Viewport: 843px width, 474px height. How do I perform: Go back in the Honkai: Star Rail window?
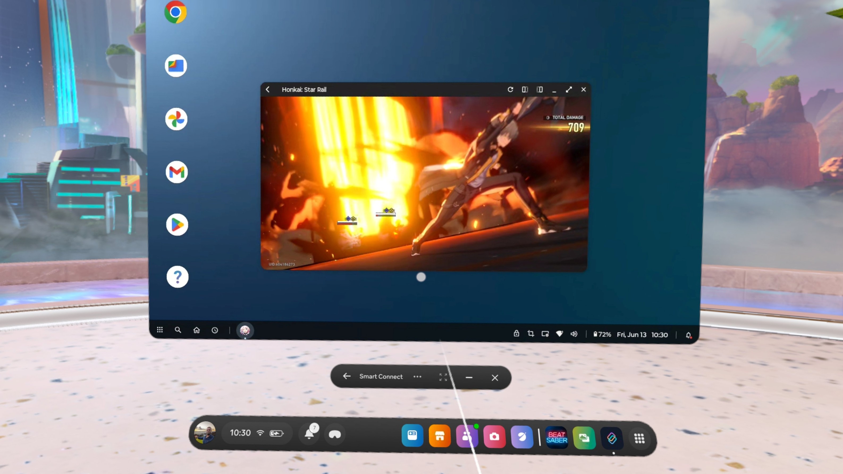[x=268, y=89]
